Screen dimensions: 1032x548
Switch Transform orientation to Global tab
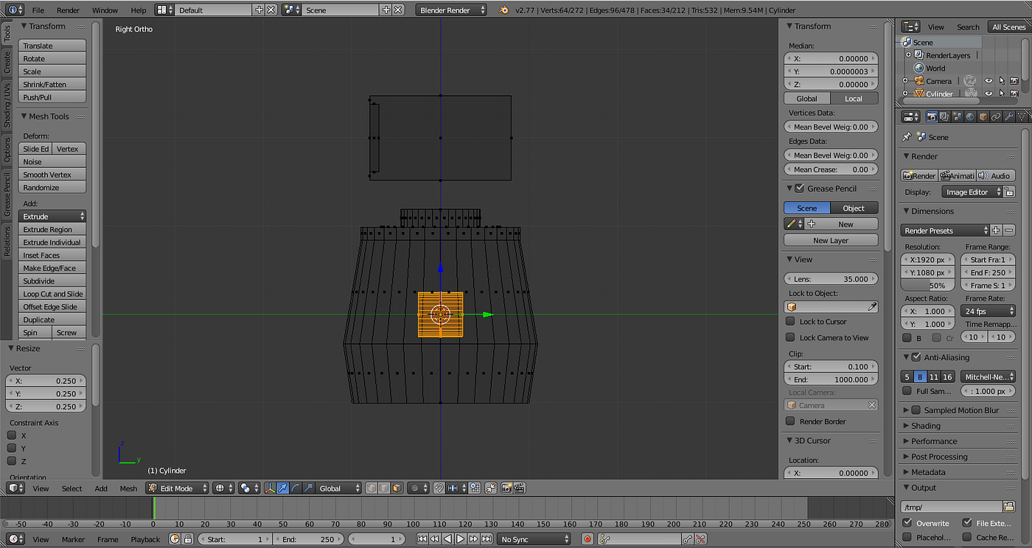807,99
